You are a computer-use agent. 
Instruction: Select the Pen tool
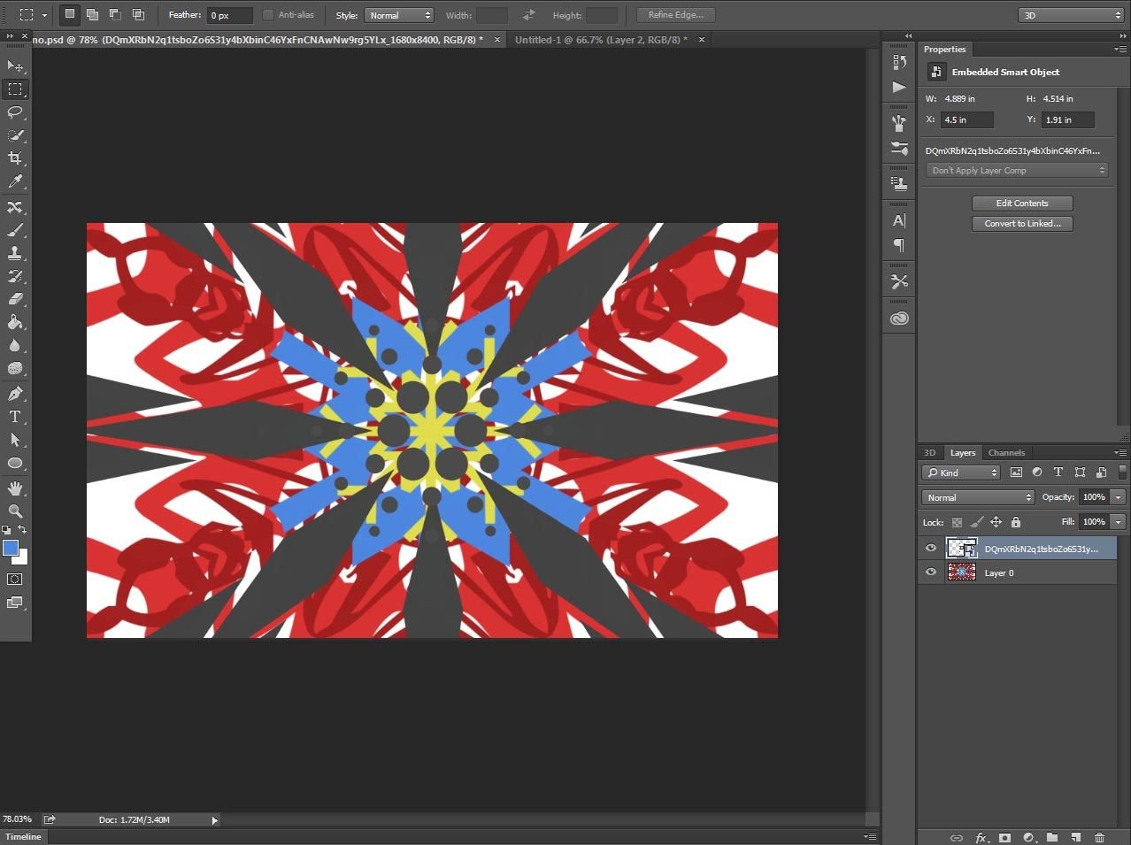[x=15, y=394]
